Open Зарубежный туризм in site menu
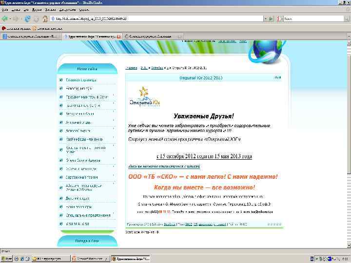The height and width of the screenshot is (263, 351). click(x=81, y=177)
